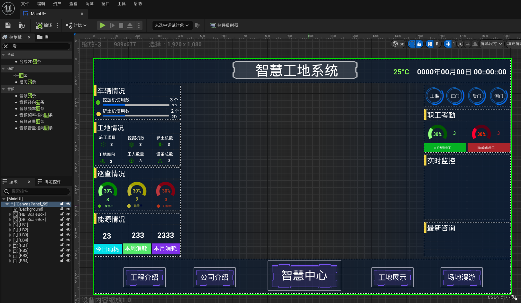Click the 智慧中心 button in canvas
Screen dimensions: 521x303
tap(304, 276)
